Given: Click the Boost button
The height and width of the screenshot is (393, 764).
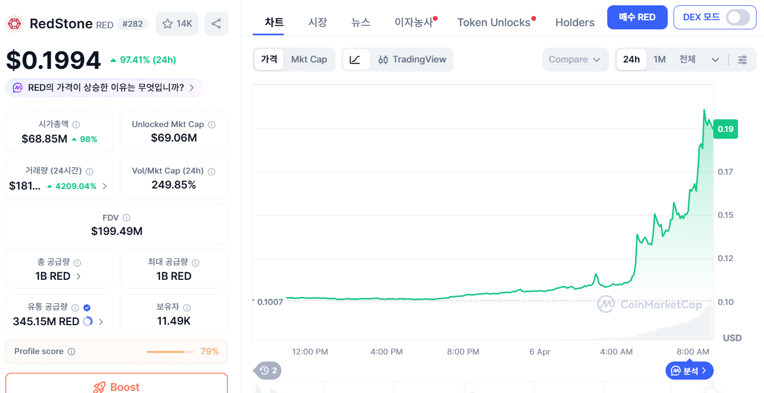Looking at the screenshot, I should pyautogui.click(x=116, y=387).
